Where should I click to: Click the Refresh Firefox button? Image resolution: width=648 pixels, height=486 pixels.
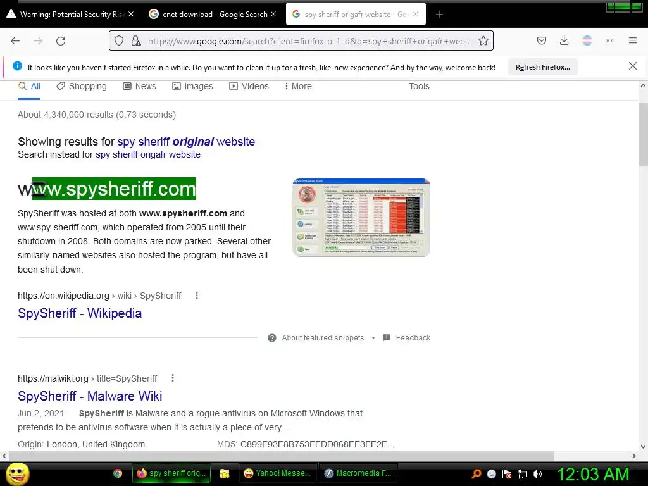[x=542, y=67]
